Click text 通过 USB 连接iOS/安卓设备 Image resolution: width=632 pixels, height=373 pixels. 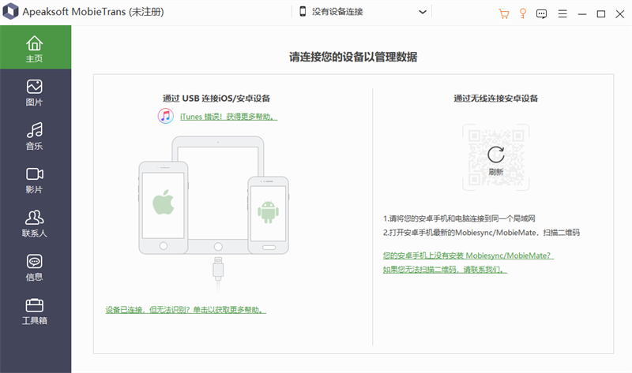(x=216, y=99)
